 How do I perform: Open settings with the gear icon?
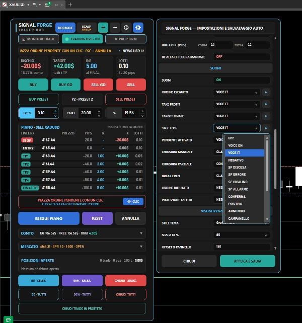[138, 27]
